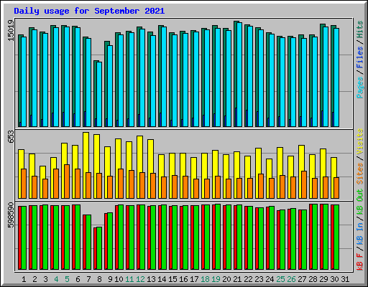Click the cyan files bar for day 21
The height and width of the screenshot is (287, 368).
click(239, 75)
